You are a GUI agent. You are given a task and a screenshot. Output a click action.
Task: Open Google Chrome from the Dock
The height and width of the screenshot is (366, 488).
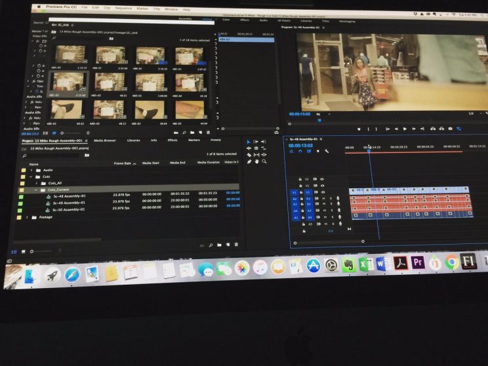(x=451, y=262)
